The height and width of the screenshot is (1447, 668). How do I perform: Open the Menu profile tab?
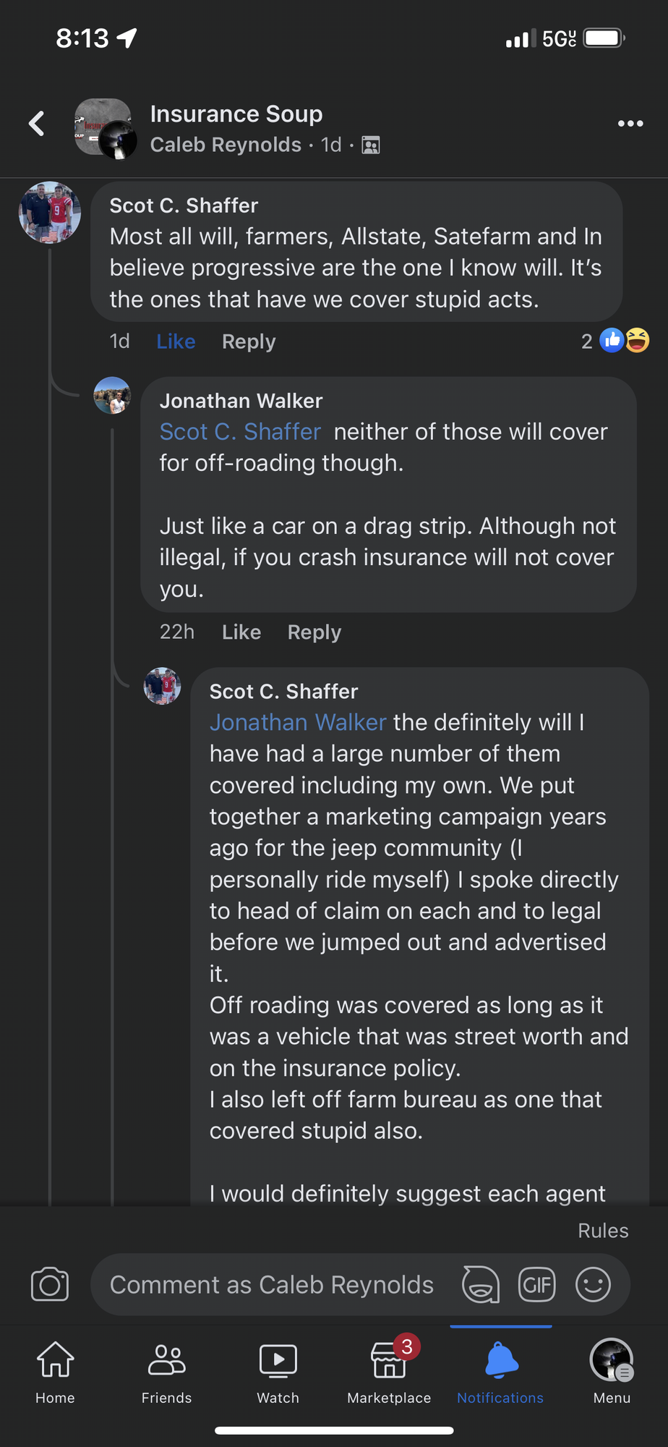click(612, 1370)
